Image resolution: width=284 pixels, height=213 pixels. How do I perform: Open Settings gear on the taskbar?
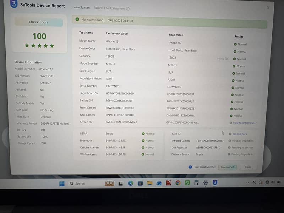pyautogui.click(x=206, y=183)
